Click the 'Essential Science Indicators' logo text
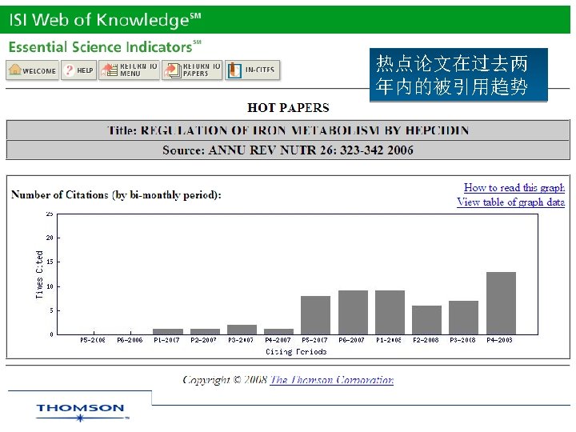Screen dimensions: 576x432 (105, 47)
